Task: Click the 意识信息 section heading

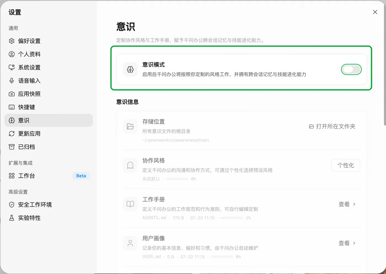Action: pyautogui.click(x=127, y=102)
